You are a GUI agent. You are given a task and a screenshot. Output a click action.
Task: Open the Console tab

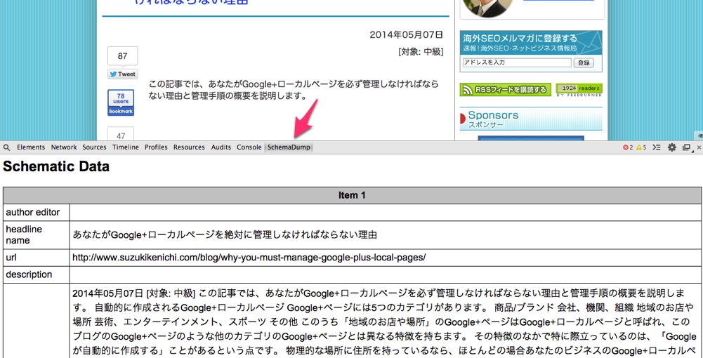click(x=249, y=147)
